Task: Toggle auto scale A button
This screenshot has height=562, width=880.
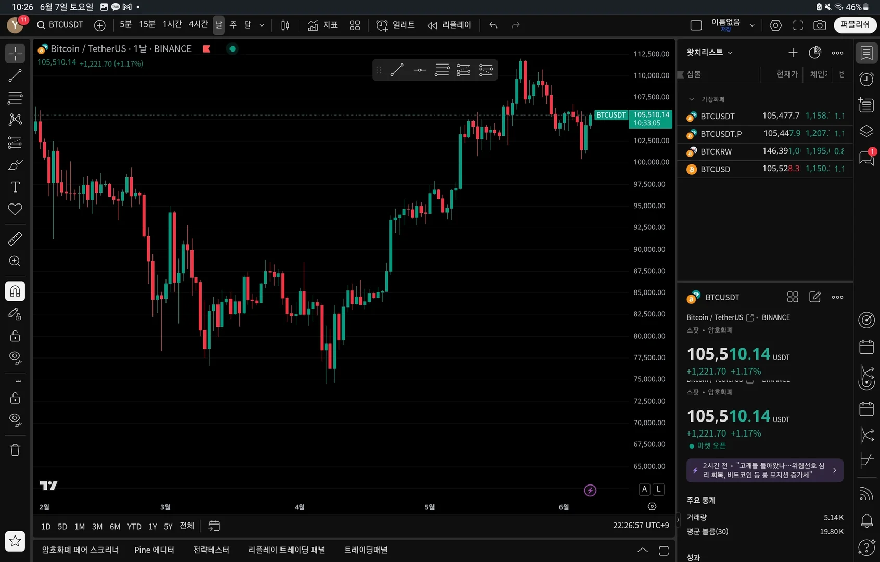Action: [645, 489]
